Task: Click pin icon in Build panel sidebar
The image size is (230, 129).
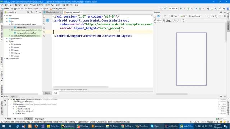Action: click(x=5, y=105)
